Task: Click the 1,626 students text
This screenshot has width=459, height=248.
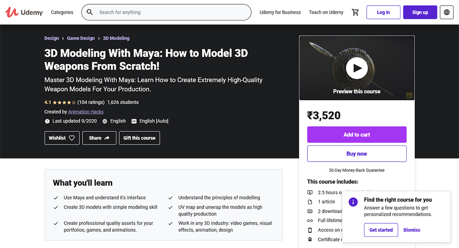Action: pyautogui.click(x=123, y=102)
